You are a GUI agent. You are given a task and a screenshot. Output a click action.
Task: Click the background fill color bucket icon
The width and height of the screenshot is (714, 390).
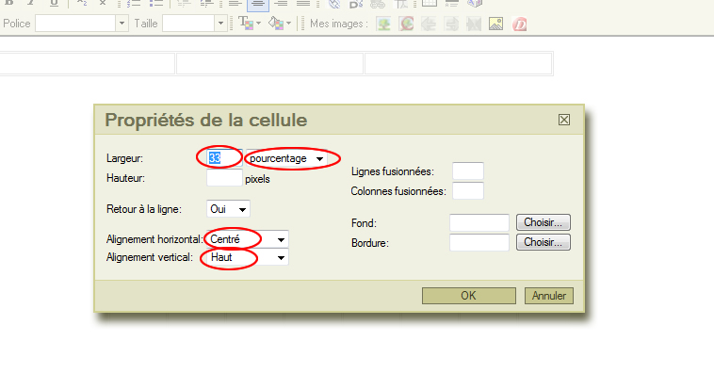276,24
